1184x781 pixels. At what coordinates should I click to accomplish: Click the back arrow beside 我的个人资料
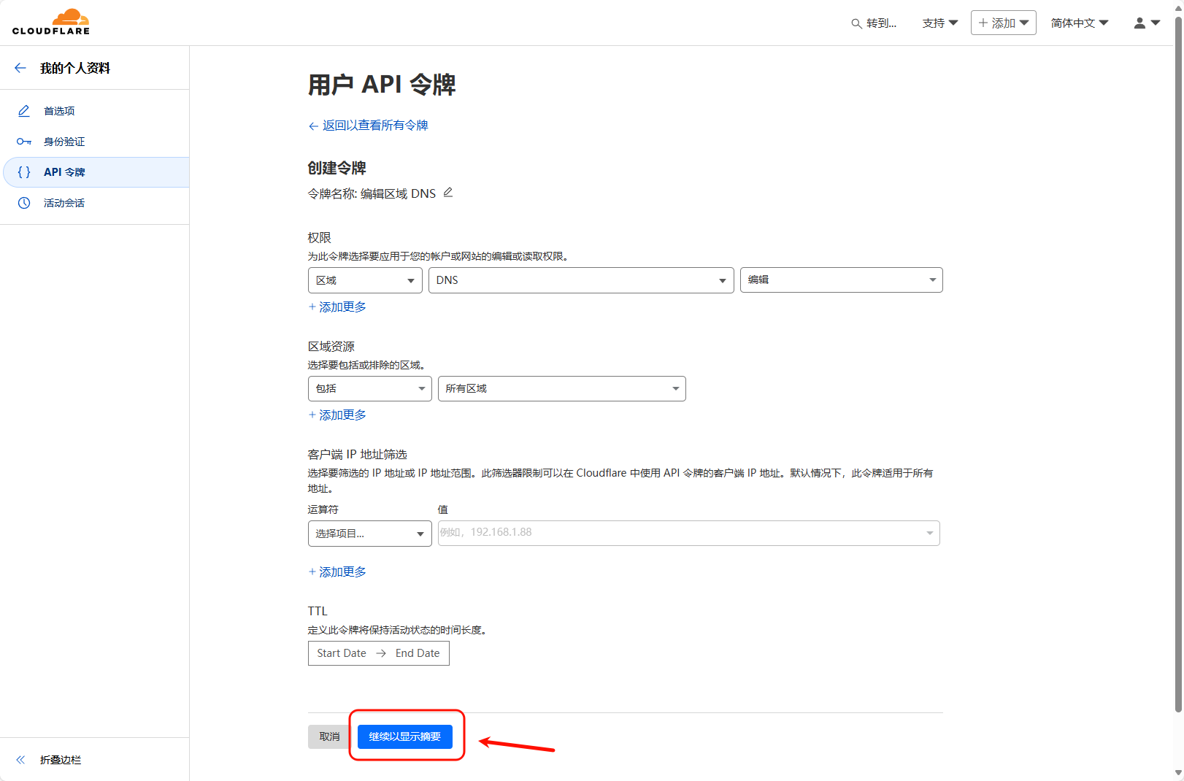click(x=20, y=68)
